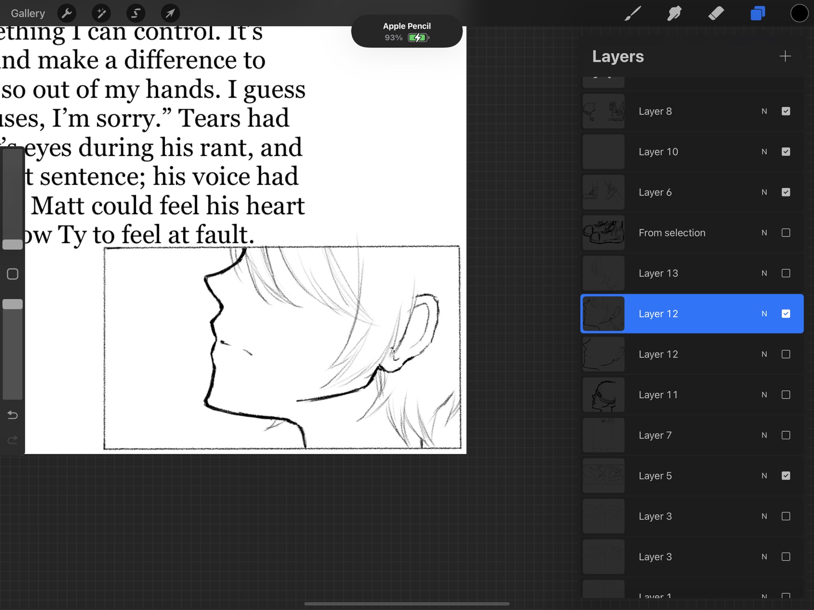Open blend mode N for Layer 6

(764, 192)
